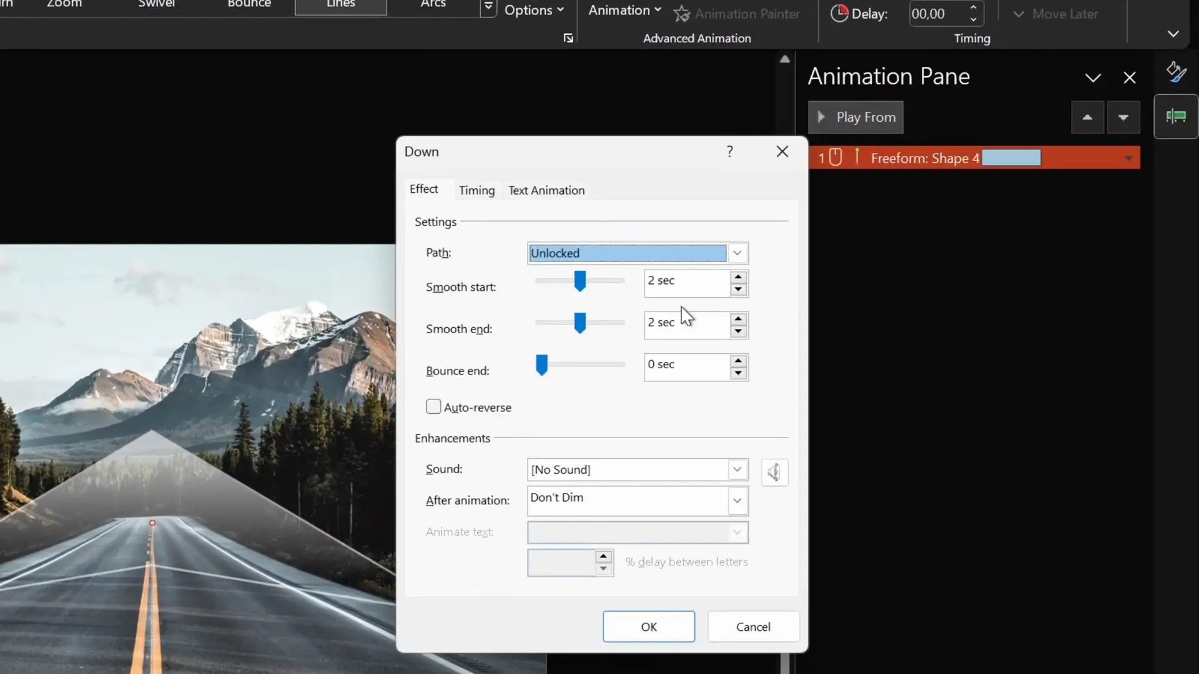This screenshot has width=1199, height=674.
Task: Expand the animation gallery More arrow
Action: pyautogui.click(x=488, y=8)
